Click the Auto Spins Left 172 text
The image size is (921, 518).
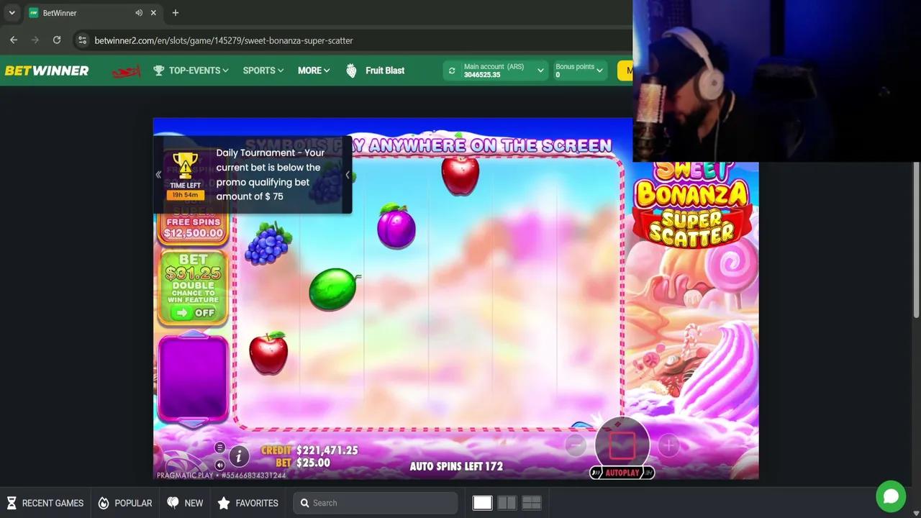[x=456, y=466]
